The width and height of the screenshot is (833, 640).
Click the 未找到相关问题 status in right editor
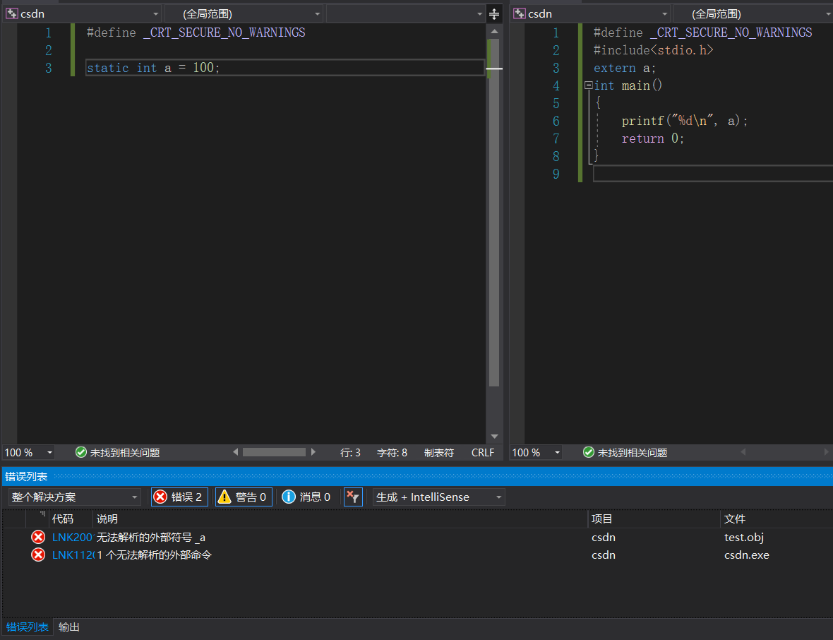coord(633,452)
